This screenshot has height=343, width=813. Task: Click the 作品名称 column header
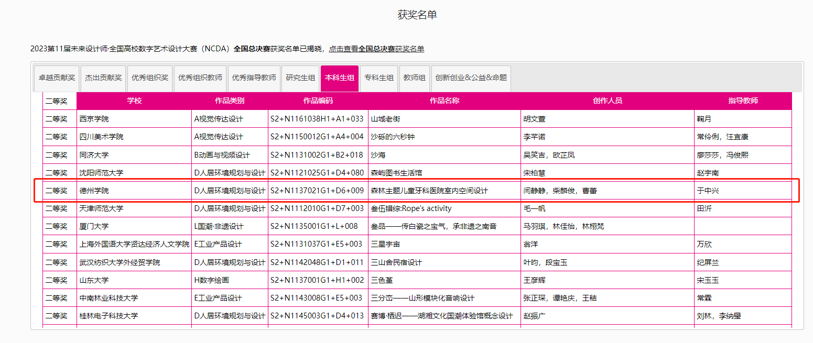tap(445, 101)
